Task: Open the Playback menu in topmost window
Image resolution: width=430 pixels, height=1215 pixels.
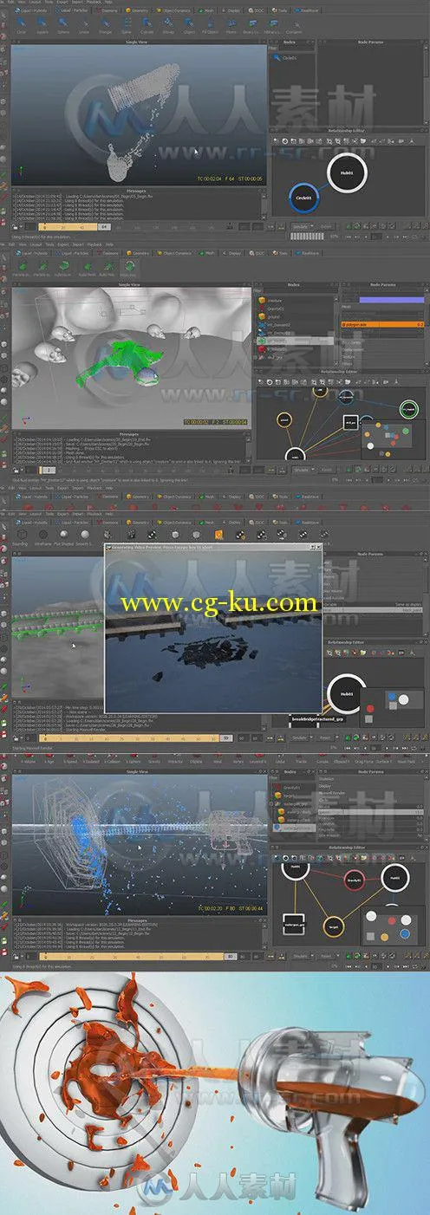Action: pyautogui.click(x=92, y=3)
